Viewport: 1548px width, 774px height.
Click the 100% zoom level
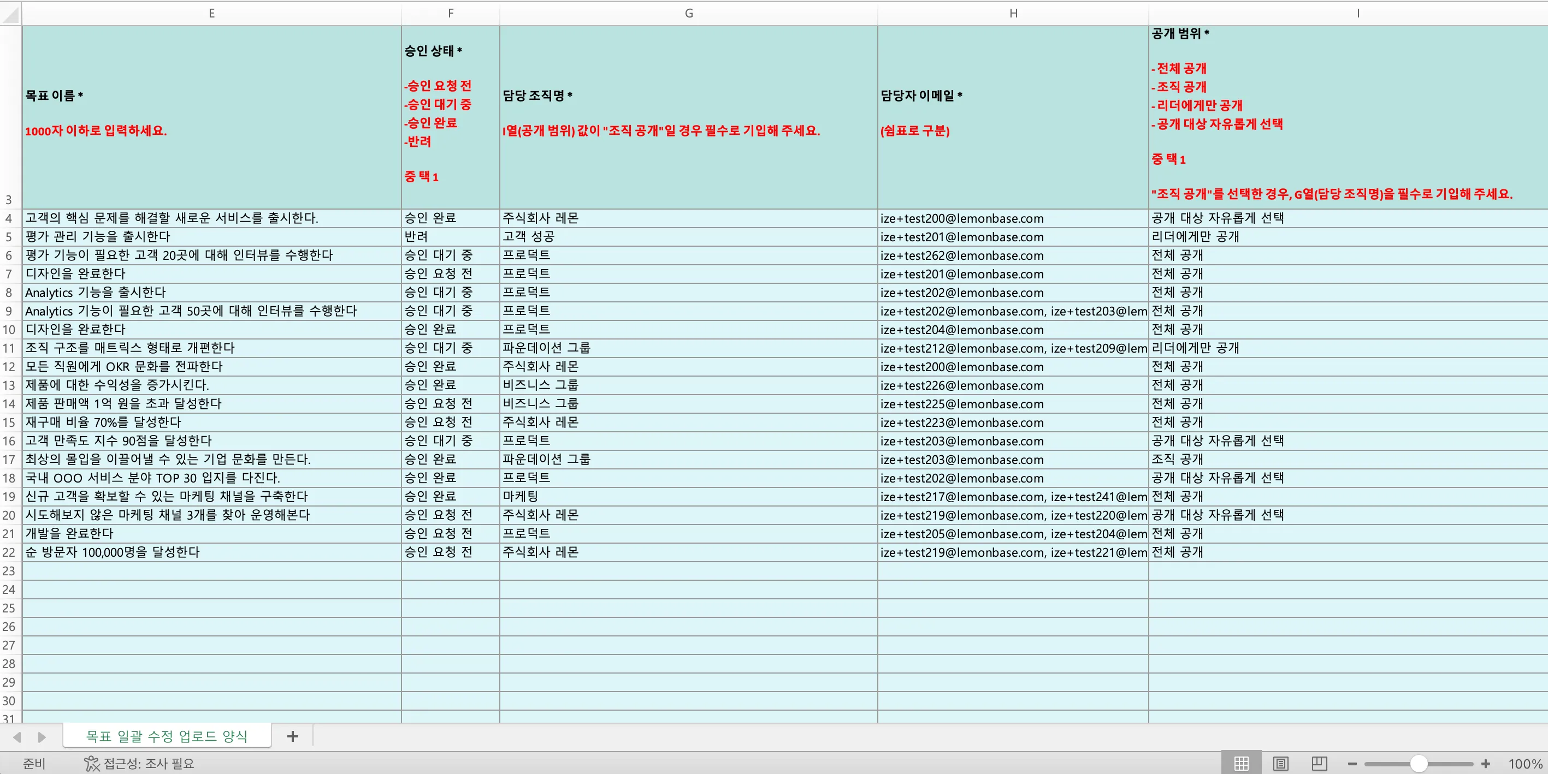pos(1525,764)
